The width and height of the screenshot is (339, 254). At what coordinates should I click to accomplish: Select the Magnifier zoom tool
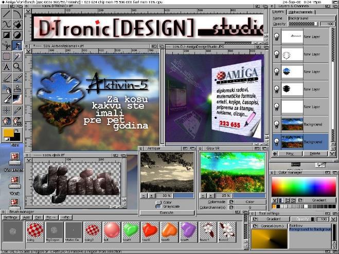17,67
